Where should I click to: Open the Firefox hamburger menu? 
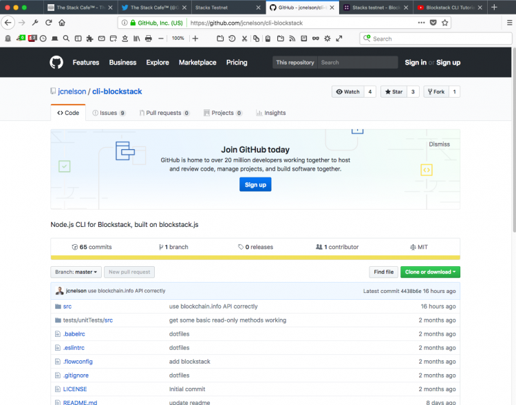pyautogui.click(x=509, y=23)
